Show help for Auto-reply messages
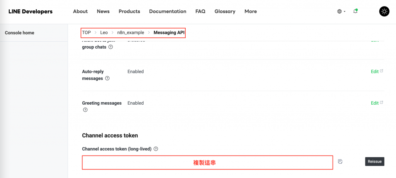The width and height of the screenshot is (396, 178). point(108,78)
